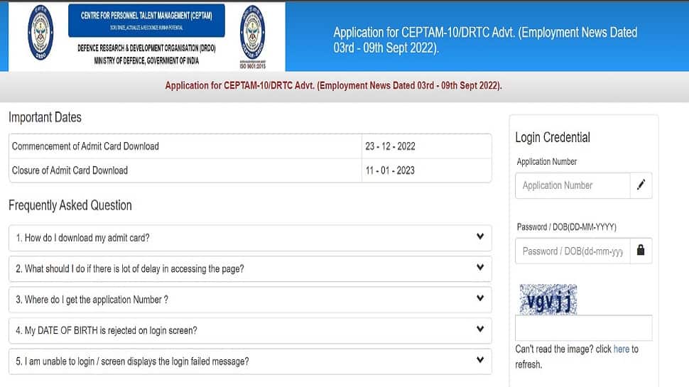Click the date '11 - 01 - 2023'

pyautogui.click(x=390, y=170)
